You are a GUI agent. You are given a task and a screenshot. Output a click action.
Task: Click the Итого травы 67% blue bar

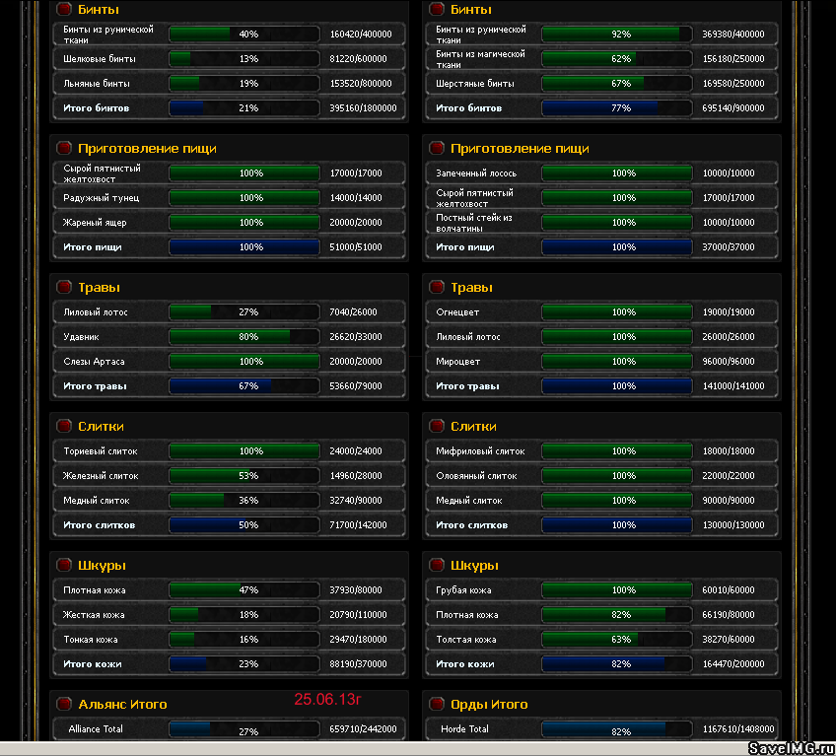244,386
